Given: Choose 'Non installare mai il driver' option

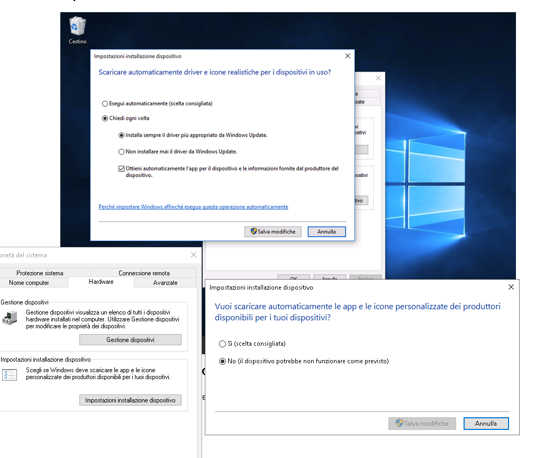Looking at the screenshot, I should [178, 151].
